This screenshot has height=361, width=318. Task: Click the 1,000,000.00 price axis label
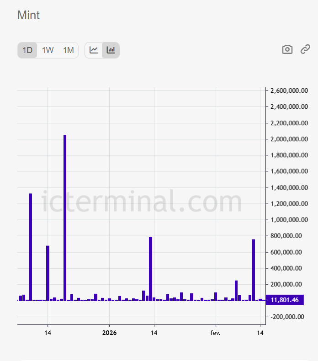[289, 220]
